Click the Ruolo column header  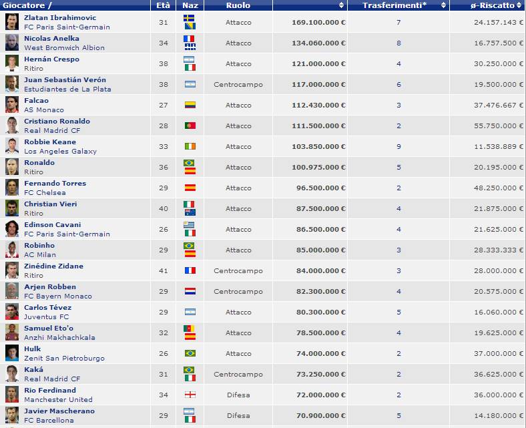[x=238, y=5]
